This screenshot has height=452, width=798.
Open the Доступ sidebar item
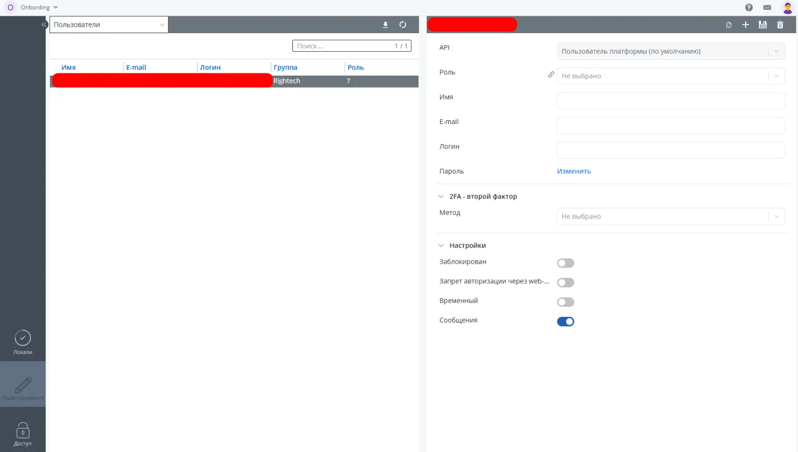pos(23,434)
